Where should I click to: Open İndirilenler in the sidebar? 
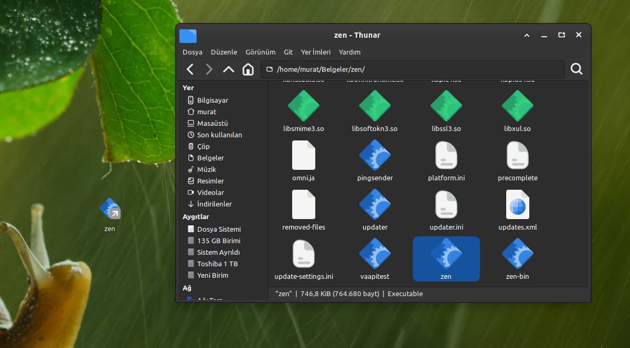tap(214, 204)
